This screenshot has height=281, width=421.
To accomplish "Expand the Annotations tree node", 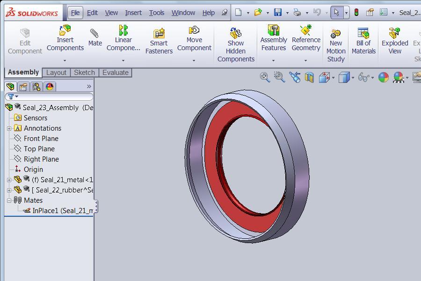I will 9,128.
